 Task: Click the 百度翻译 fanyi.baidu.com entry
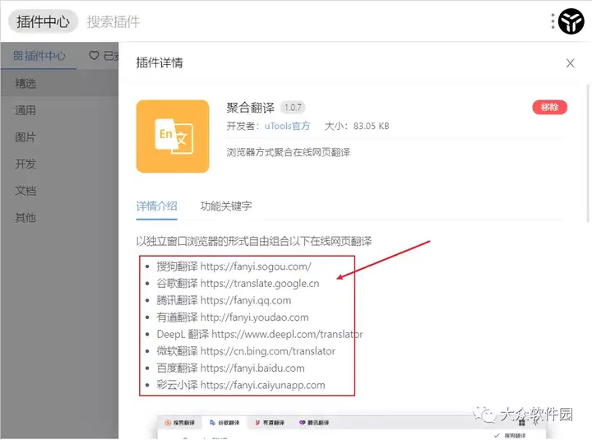coord(230,368)
